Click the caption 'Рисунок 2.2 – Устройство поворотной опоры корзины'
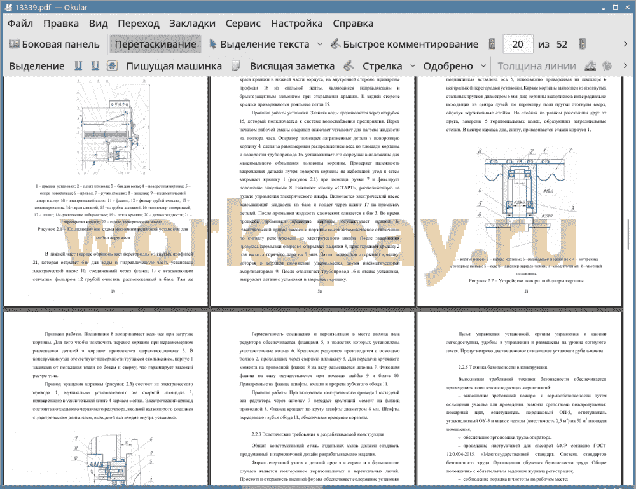The height and width of the screenshot is (489, 636). 526,280
